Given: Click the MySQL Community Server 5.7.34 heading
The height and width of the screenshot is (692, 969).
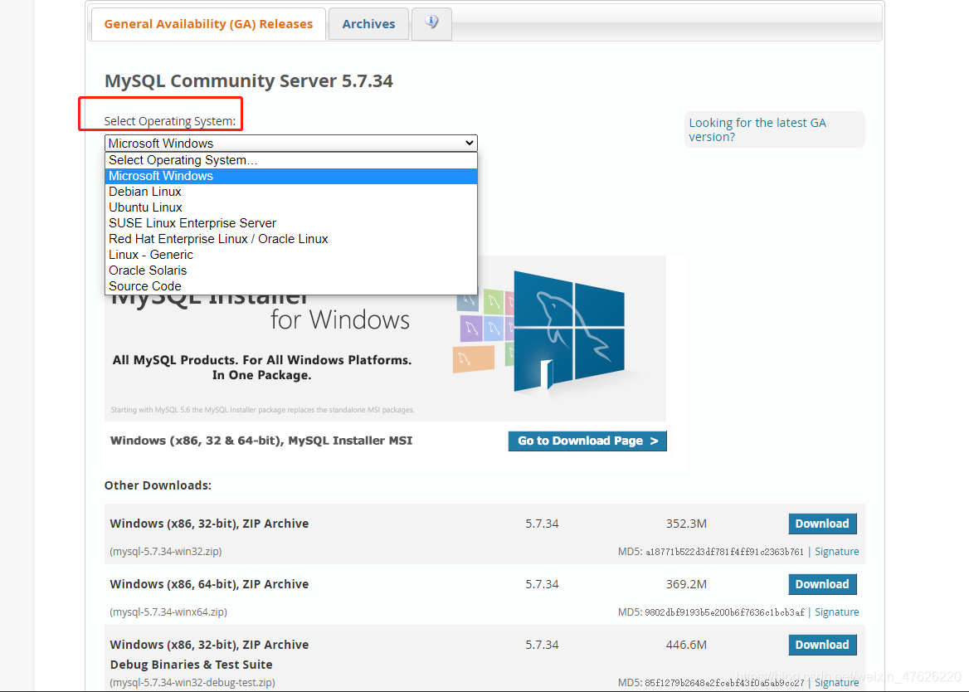Looking at the screenshot, I should coord(248,81).
